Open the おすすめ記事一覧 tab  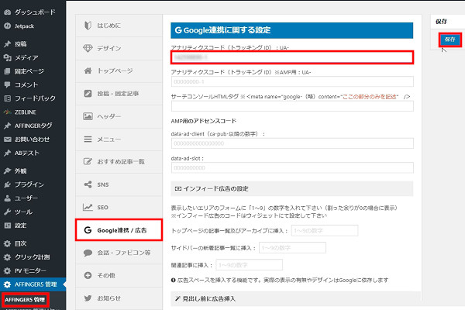(x=119, y=162)
